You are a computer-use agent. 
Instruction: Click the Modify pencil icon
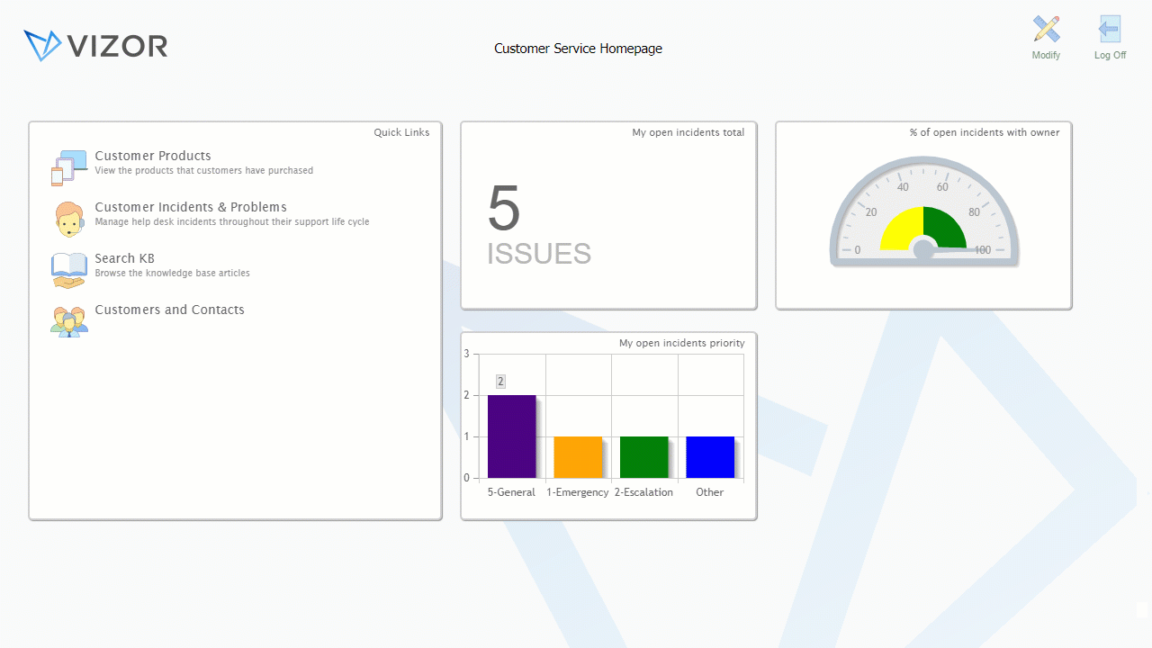click(1046, 29)
